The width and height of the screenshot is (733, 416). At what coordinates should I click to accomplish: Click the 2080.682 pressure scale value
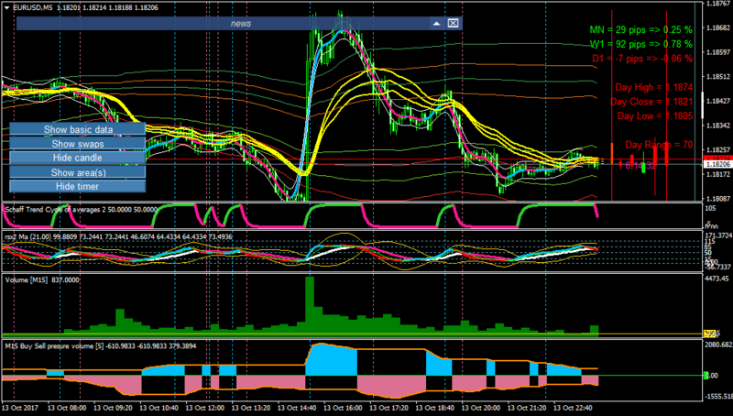[x=718, y=345]
